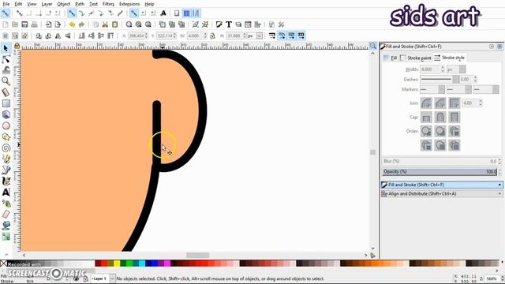Screen dimensions: 505x284
Task: Select the Spiral tool
Action: tap(6, 148)
